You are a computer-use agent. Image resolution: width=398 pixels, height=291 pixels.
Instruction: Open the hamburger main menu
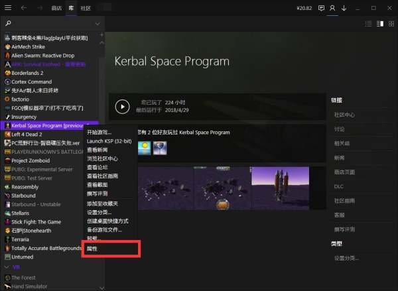pos(8,8)
